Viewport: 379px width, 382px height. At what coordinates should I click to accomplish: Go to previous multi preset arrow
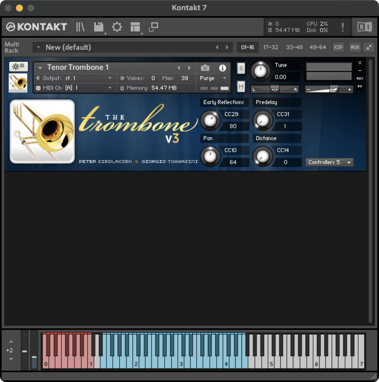coord(217,47)
